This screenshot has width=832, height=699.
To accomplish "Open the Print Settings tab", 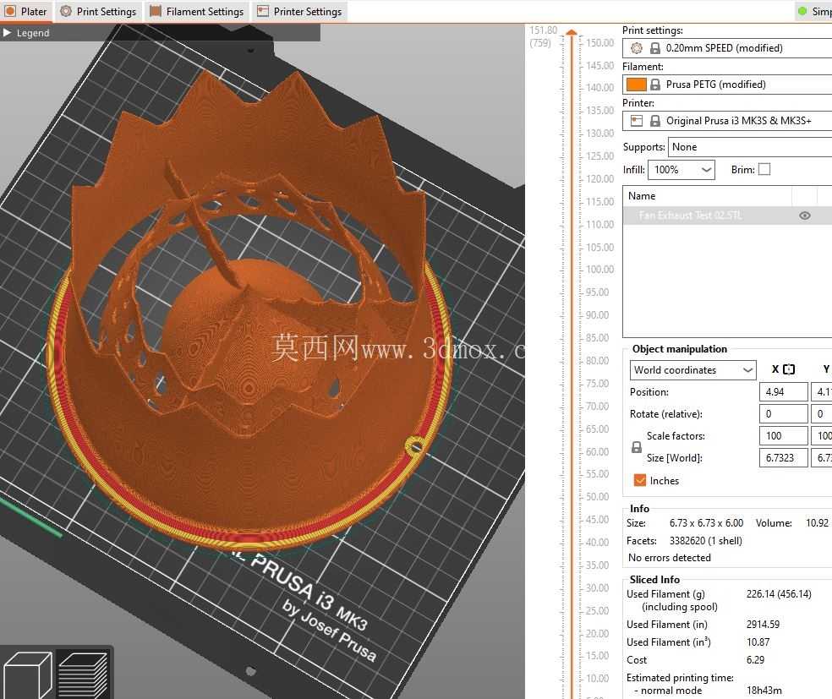I will click(x=98, y=11).
